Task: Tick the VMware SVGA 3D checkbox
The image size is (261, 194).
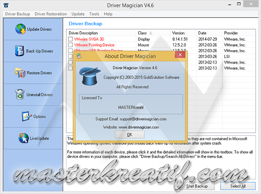Action: click(x=70, y=39)
